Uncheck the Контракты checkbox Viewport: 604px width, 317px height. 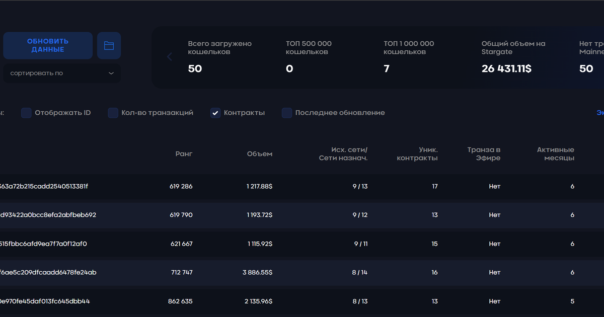215,113
